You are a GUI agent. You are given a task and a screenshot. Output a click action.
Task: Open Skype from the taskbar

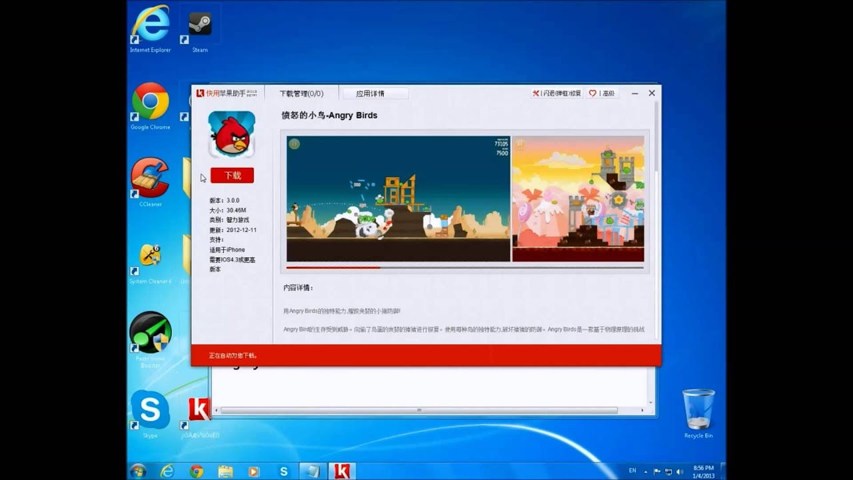(x=283, y=471)
